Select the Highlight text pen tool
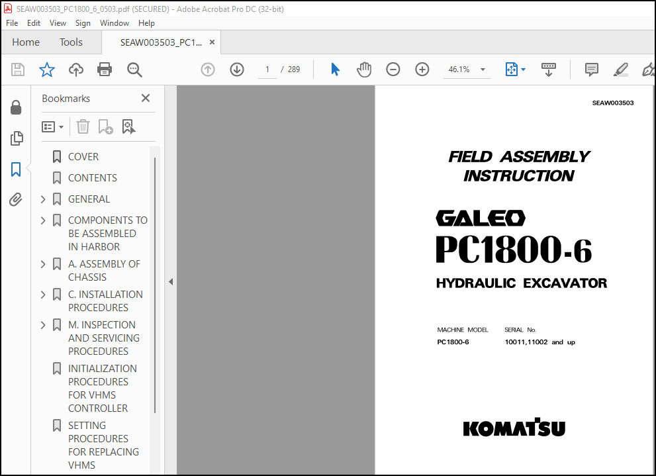Viewport: 656px width, 476px height. click(620, 70)
